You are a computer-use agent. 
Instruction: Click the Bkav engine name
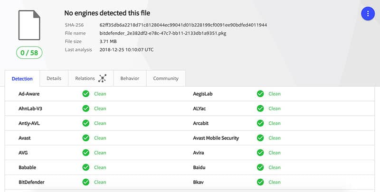[198, 182]
